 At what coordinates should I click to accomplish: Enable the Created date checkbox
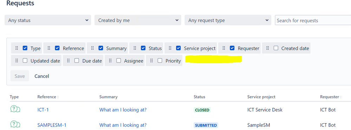tap(276, 48)
